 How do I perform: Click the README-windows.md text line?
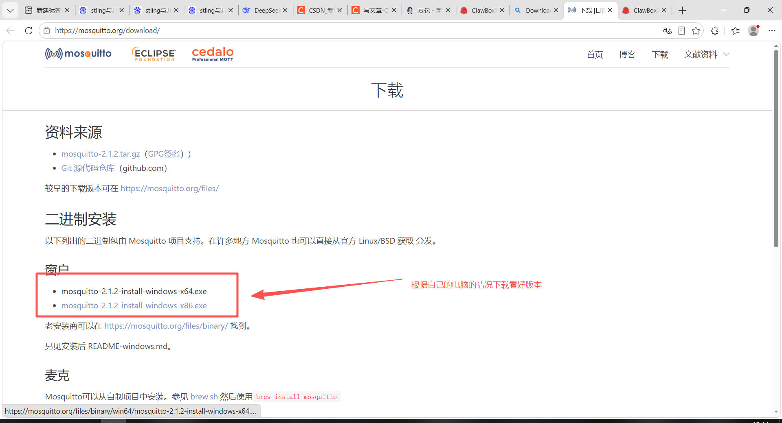(x=109, y=346)
